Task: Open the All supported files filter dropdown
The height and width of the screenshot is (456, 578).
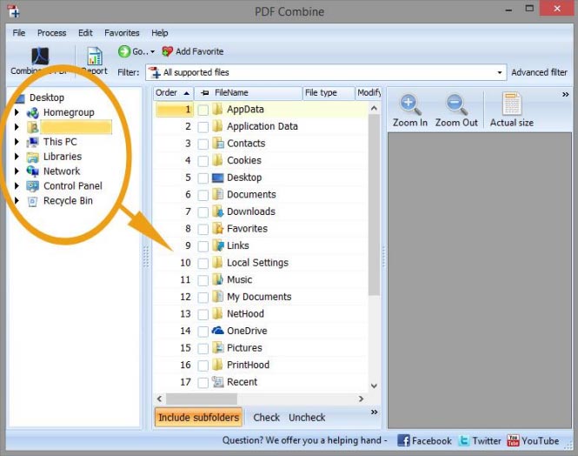Action: coord(500,72)
